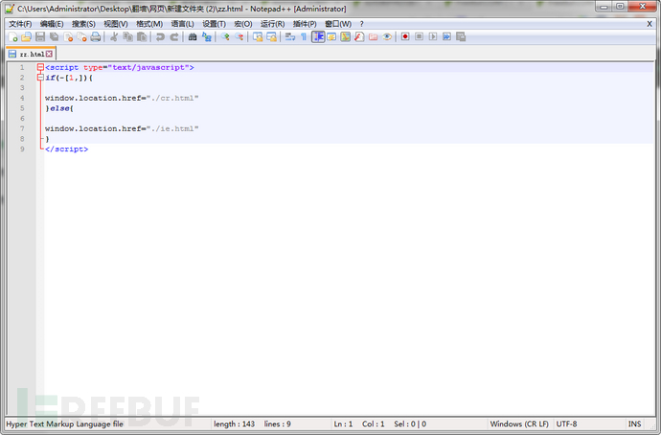The height and width of the screenshot is (435, 661).
Task: Toggle synchronized vertical scrolling
Action: tap(257, 37)
